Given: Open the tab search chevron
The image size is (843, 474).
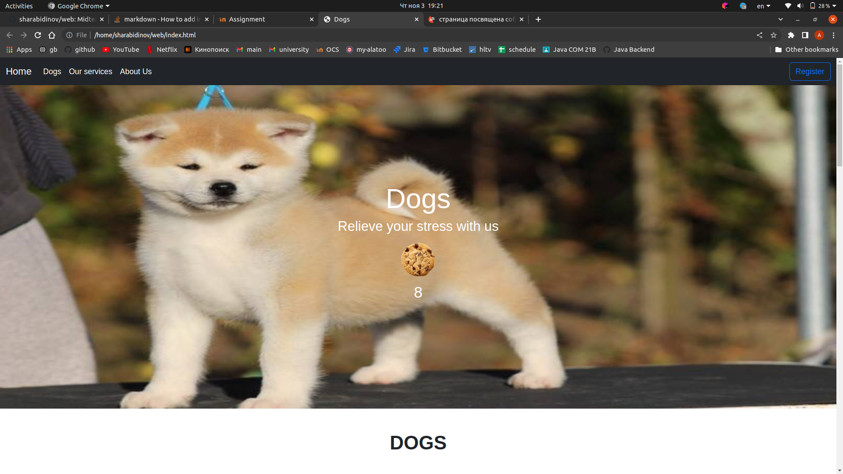Looking at the screenshot, I should point(781,19).
